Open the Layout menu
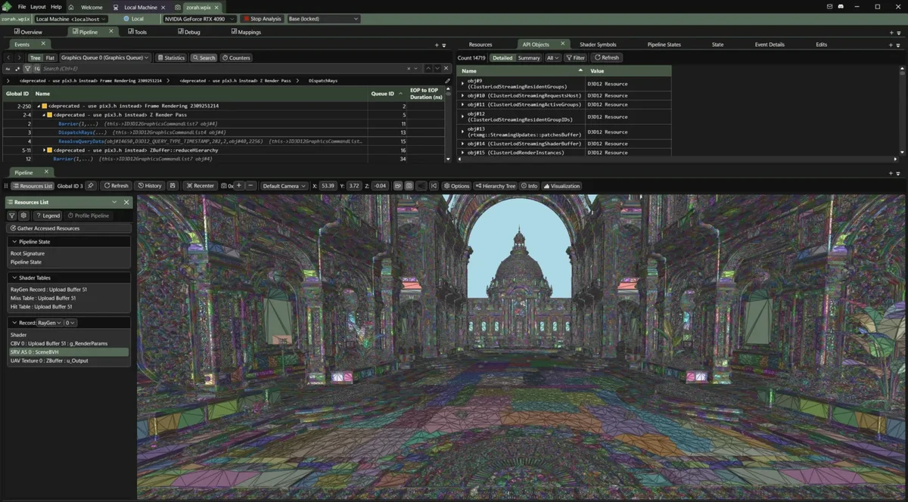The width and height of the screenshot is (908, 502). click(x=38, y=7)
